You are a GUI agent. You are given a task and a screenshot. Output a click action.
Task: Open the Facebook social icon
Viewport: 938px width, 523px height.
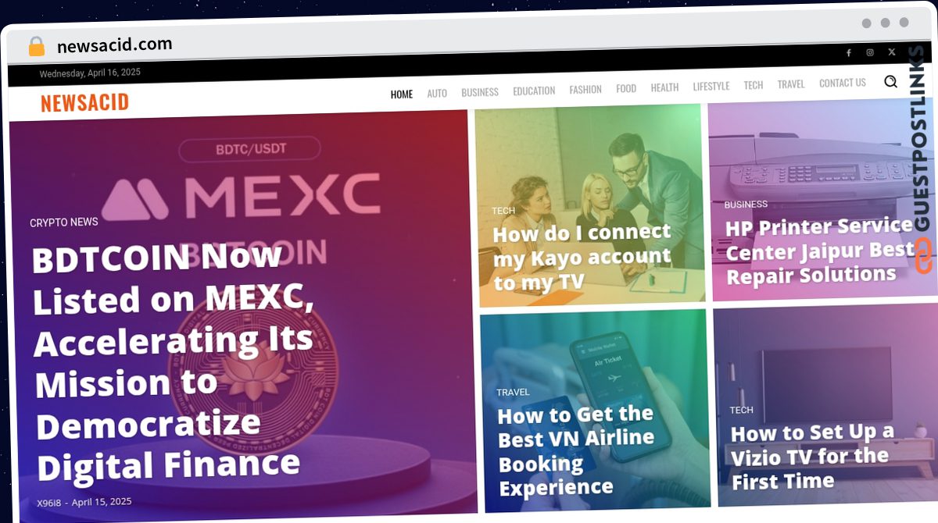pyautogui.click(x=848, y=53)
